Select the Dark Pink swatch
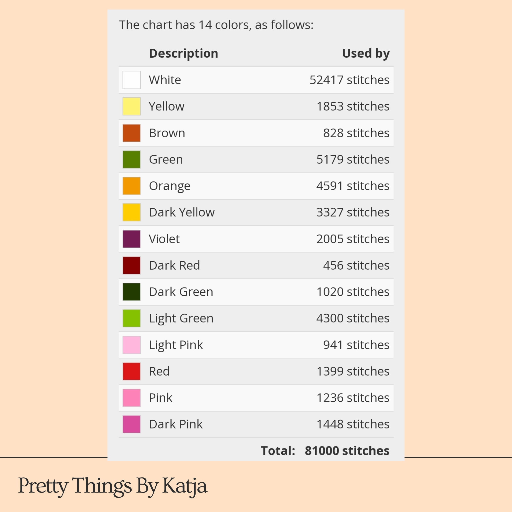The width and height of the screenshot is (512, 512). (131, 424)
